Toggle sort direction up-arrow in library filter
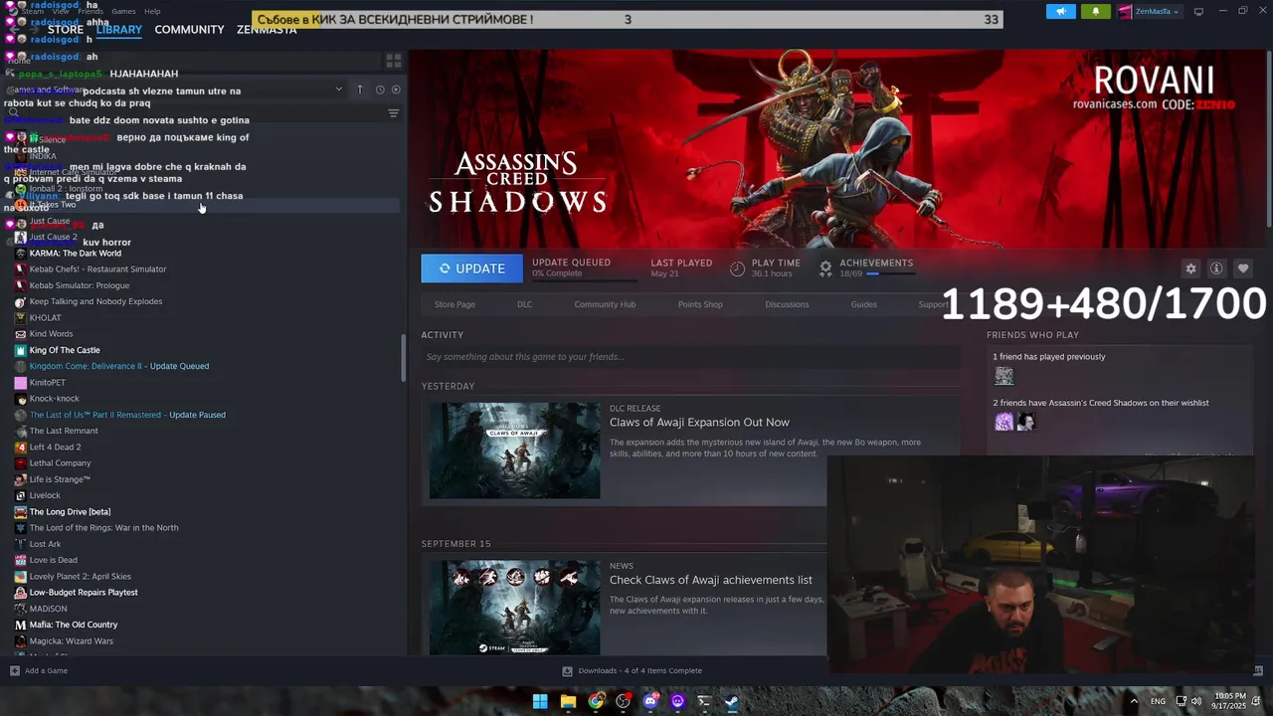The width and height of the screenshot is (1273, 716). [x=360, y=89]
